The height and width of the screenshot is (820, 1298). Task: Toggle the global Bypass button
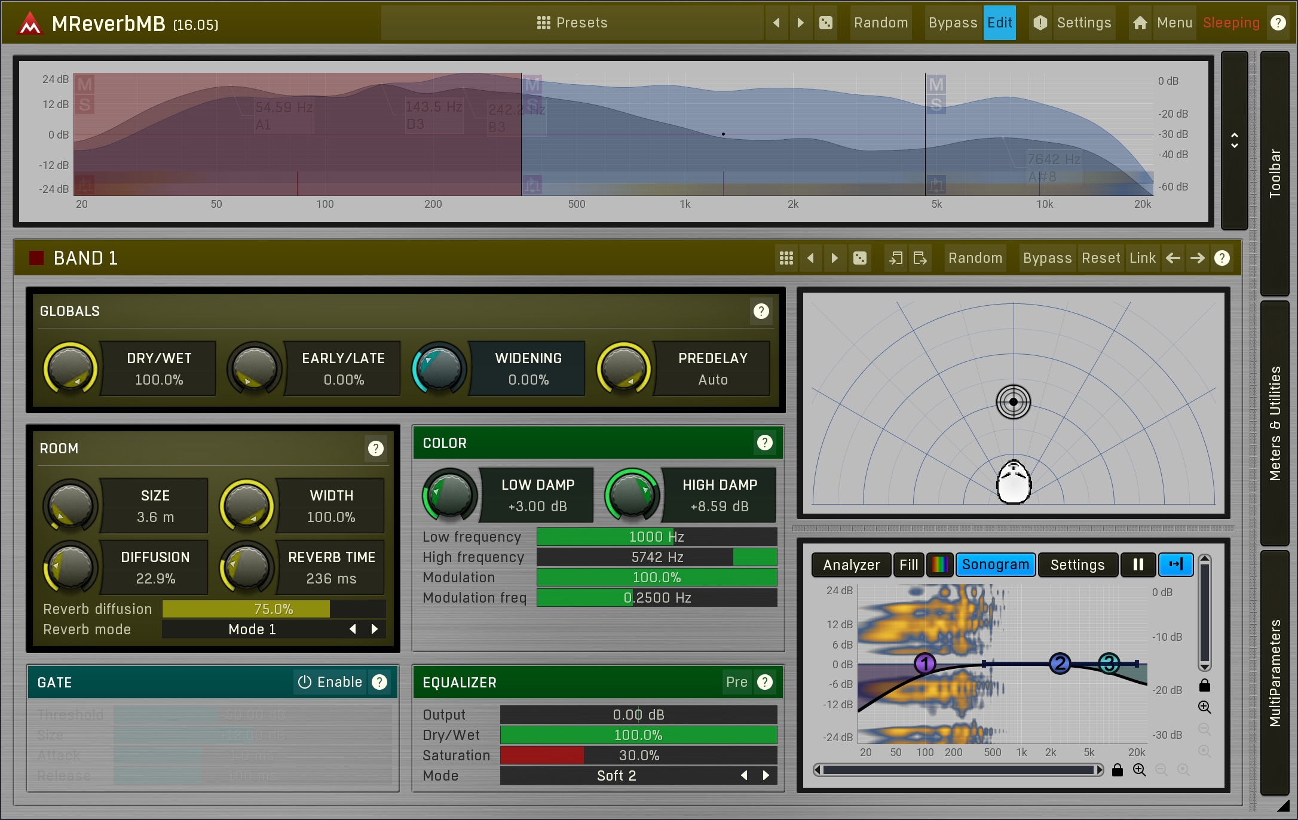(x=953, y=23)
